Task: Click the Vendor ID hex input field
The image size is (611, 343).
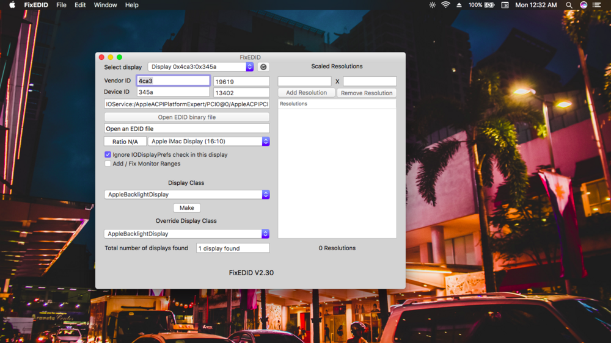Action: tap(173, 81)
